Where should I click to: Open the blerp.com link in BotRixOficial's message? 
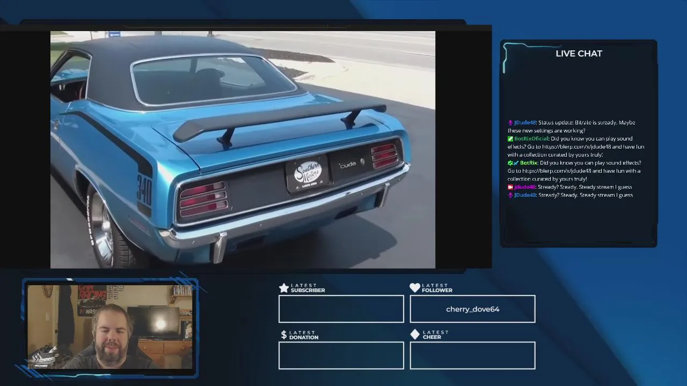[x=576, y=147]
